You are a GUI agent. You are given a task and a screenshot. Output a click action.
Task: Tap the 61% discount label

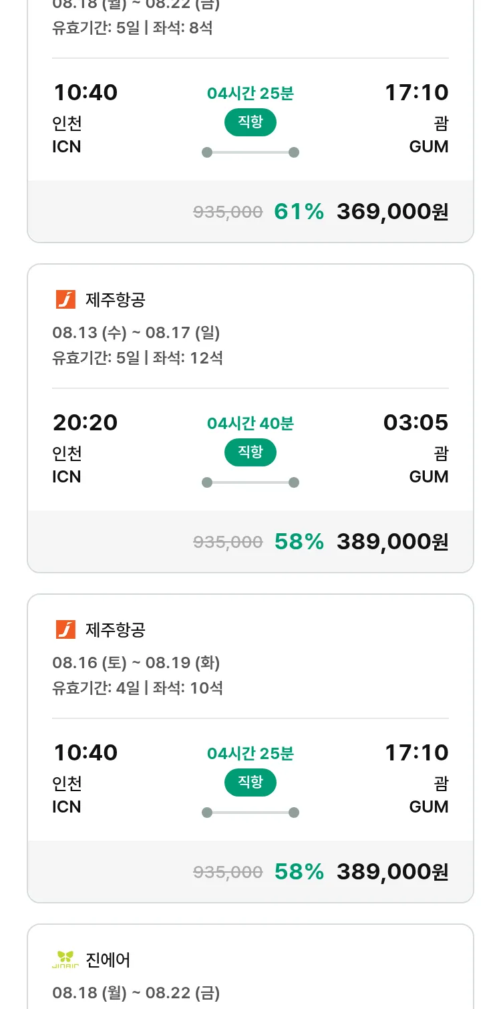pyautogui.click(x=299, y=212)
